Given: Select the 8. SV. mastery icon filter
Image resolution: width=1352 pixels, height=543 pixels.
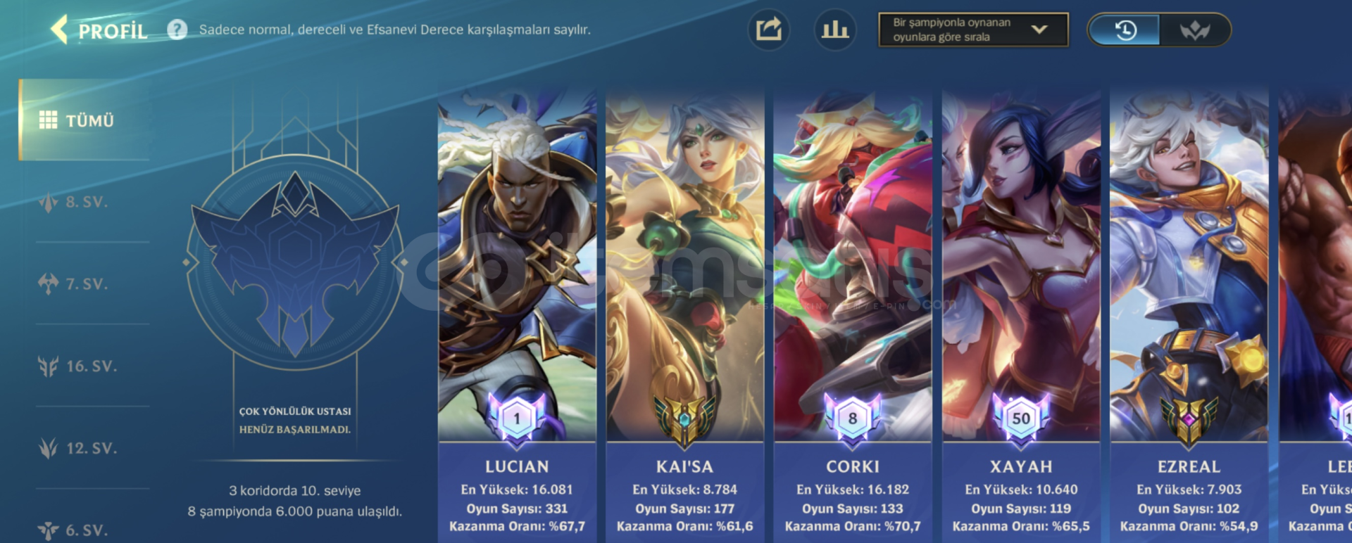Looking at the screenshot, I should [x=48, y=203].
